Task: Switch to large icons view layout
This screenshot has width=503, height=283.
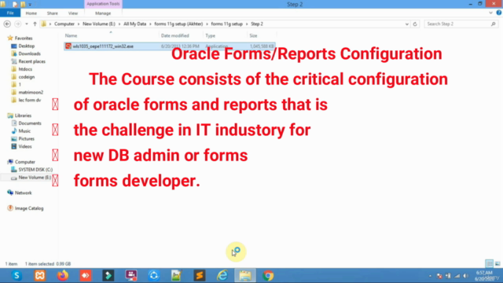Action: (497, 264)
